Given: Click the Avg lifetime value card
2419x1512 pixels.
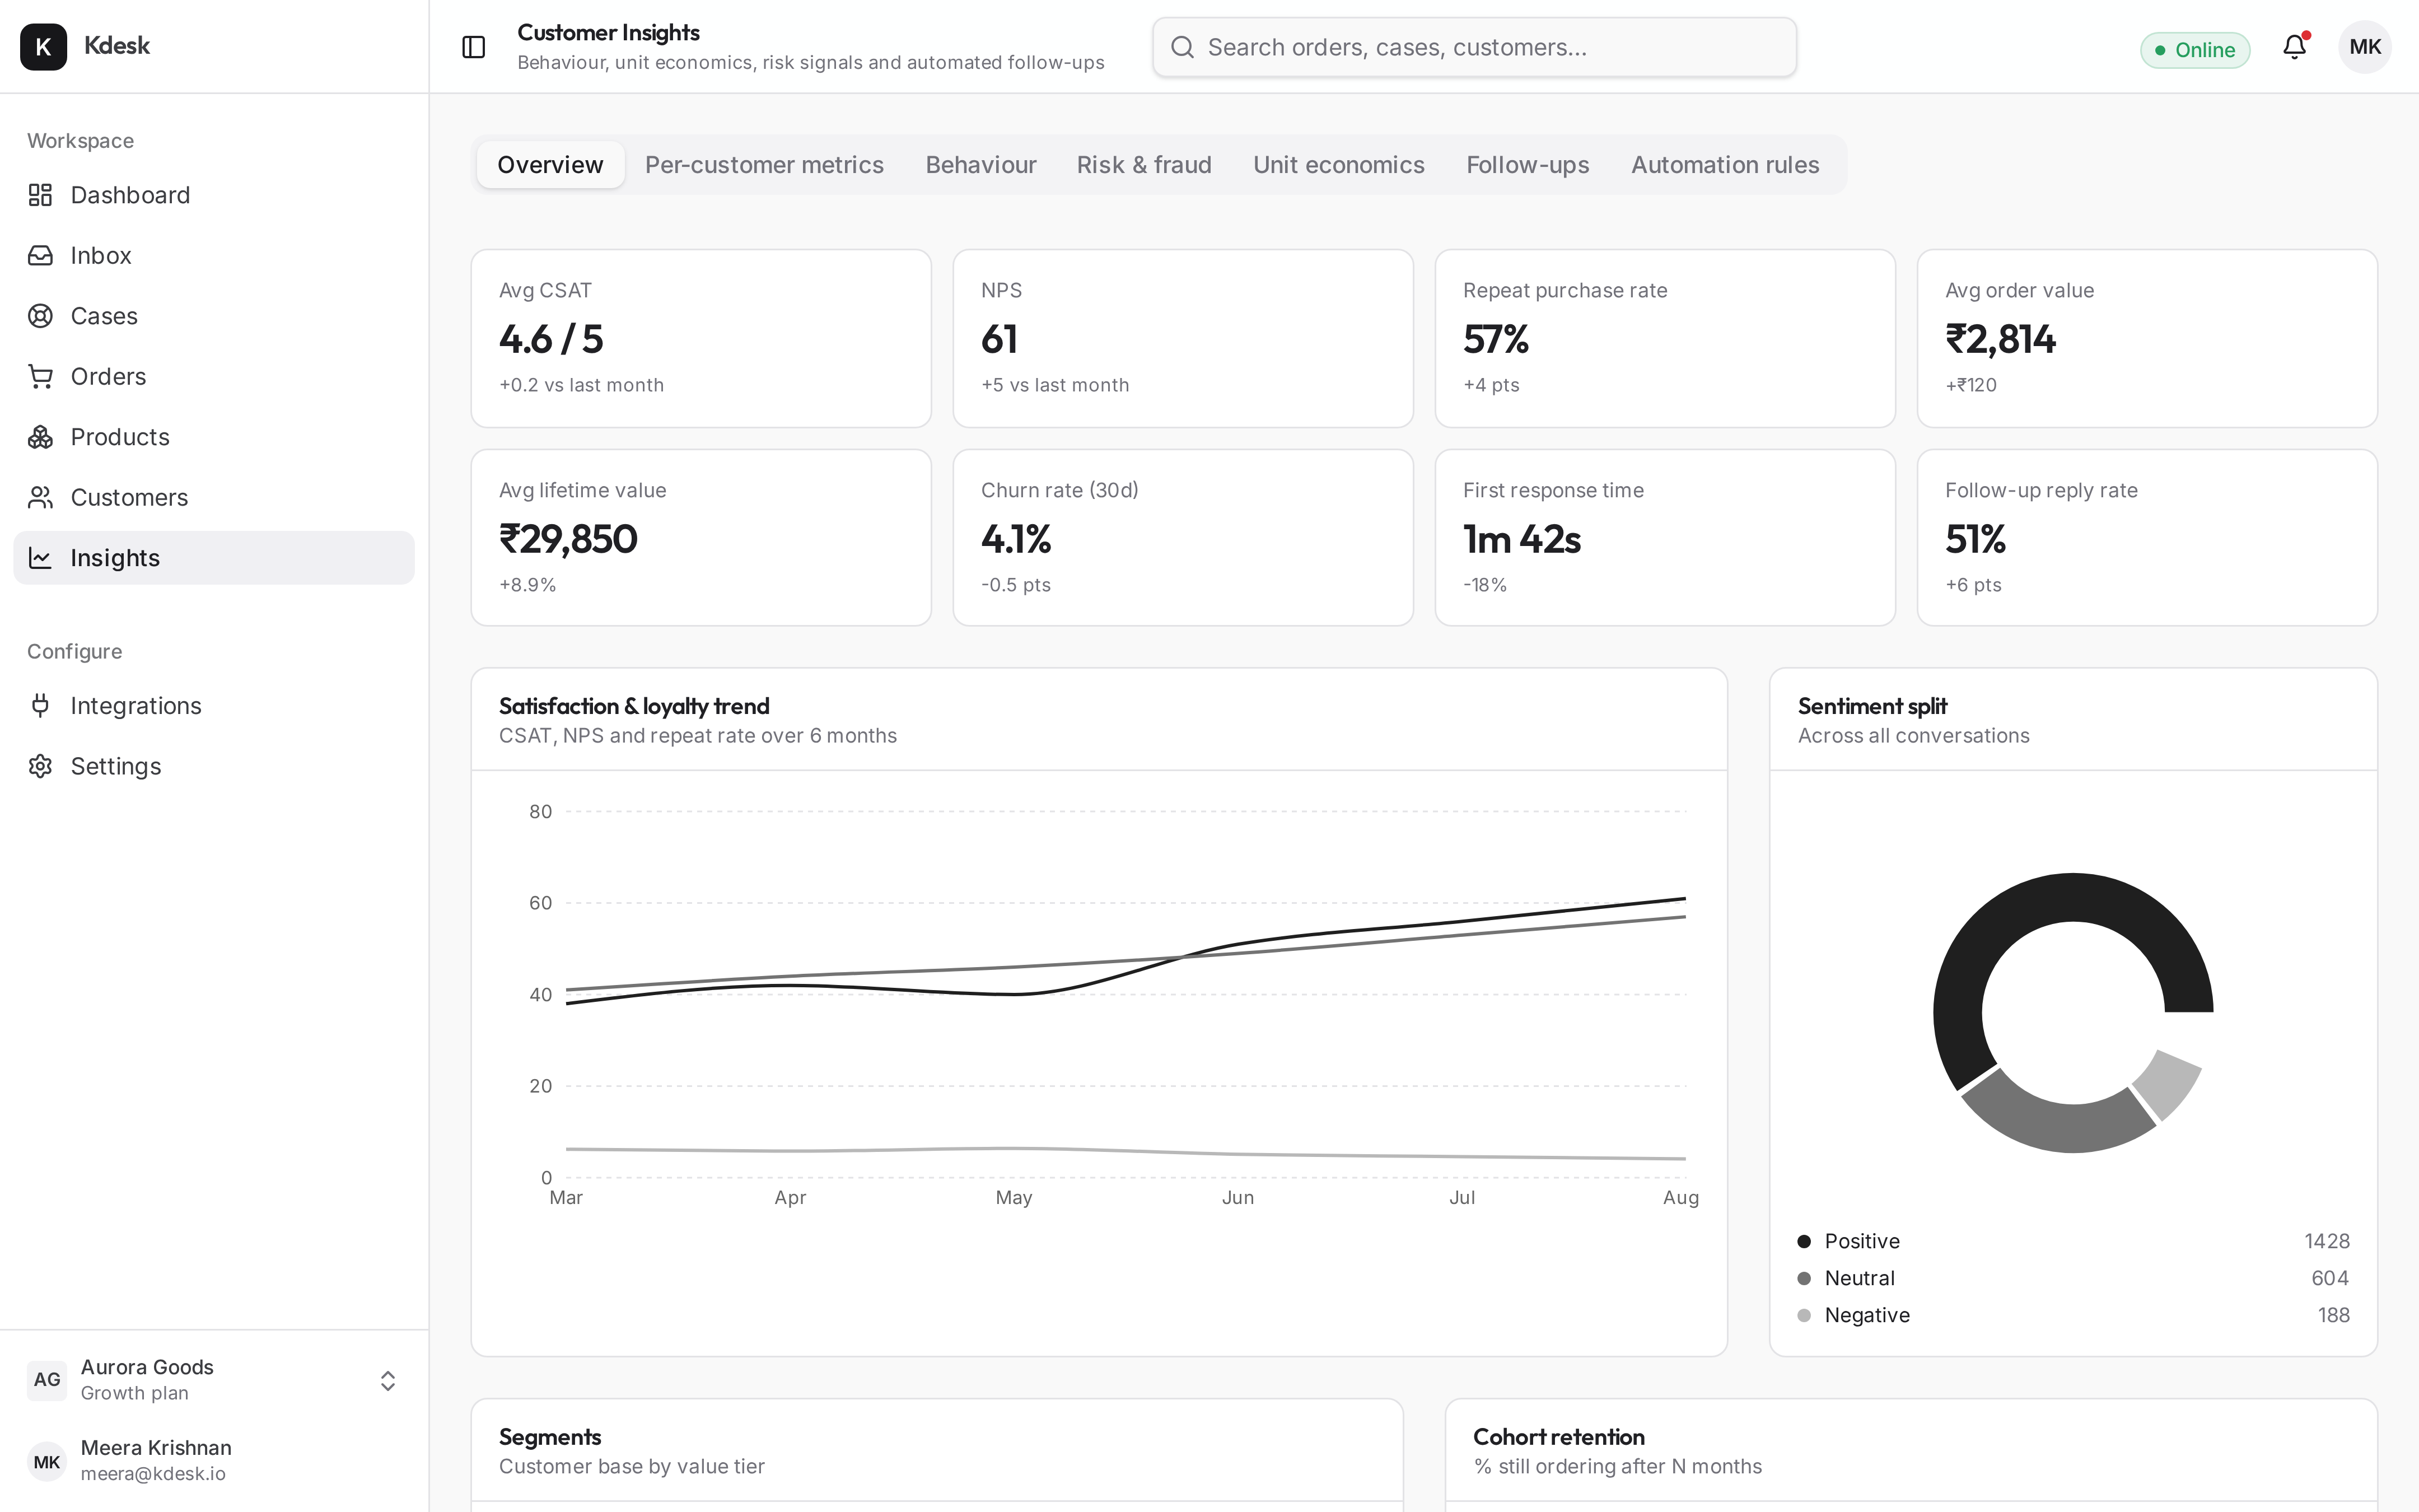Looking at the screenshot, I should coord(701,538).
